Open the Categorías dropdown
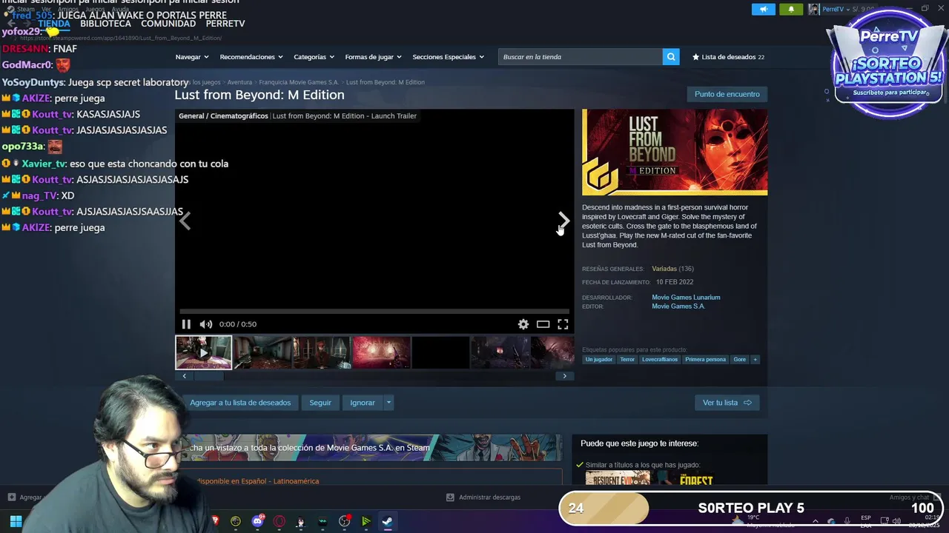 coord(314,57)
